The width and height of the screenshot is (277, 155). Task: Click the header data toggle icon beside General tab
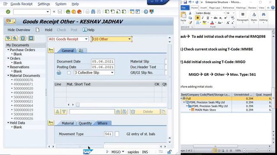pos(51,50)
